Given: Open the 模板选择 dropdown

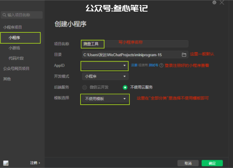Looking at the screenshot, I should click(105, 99).
